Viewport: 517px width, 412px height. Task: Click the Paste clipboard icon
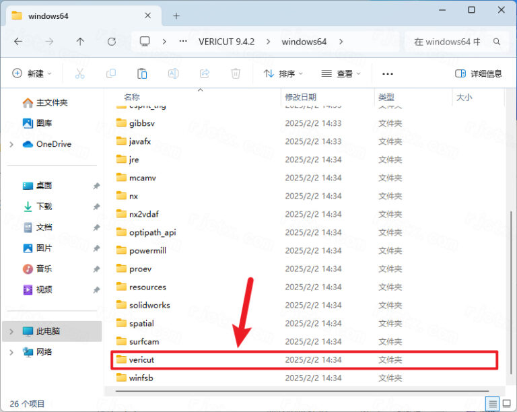[x=142, y=73]
